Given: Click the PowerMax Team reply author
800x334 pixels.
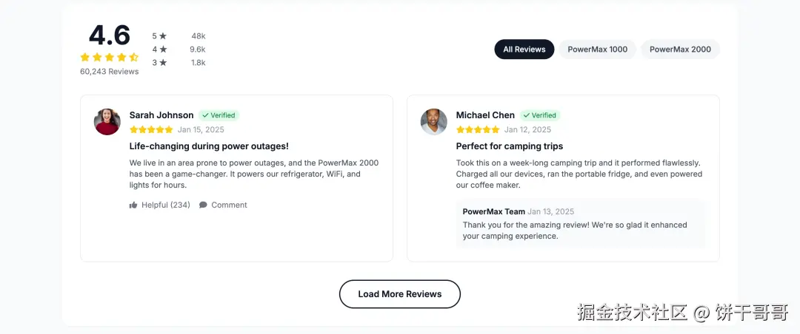Looking at the screenshot, I should pyautogui.click(x=493, y=212).
